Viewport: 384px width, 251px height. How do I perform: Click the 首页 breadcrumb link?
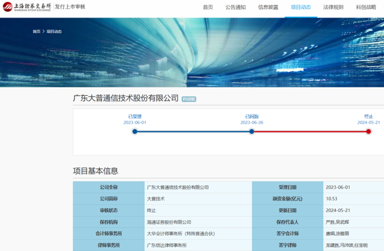(x=36, y=31)
